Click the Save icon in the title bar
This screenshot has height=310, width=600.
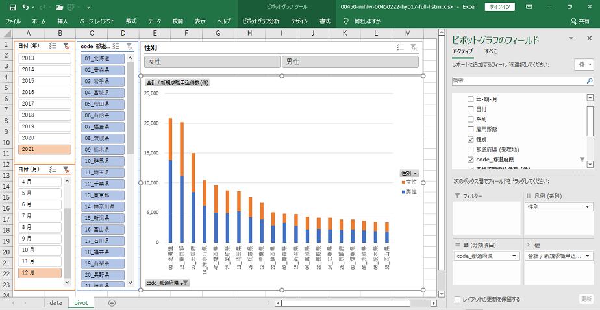(12, 6)
